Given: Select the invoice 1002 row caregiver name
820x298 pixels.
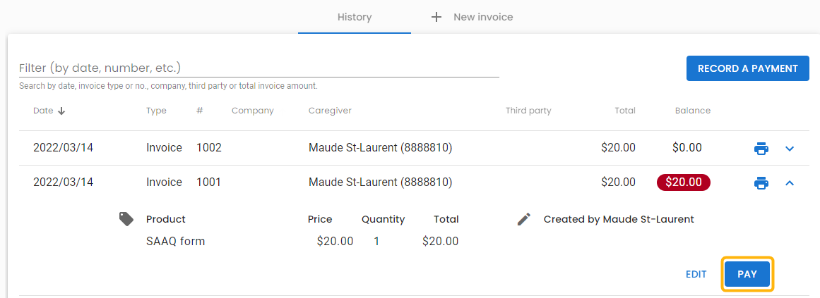Looking at the screenshot, I should [380, 148].
